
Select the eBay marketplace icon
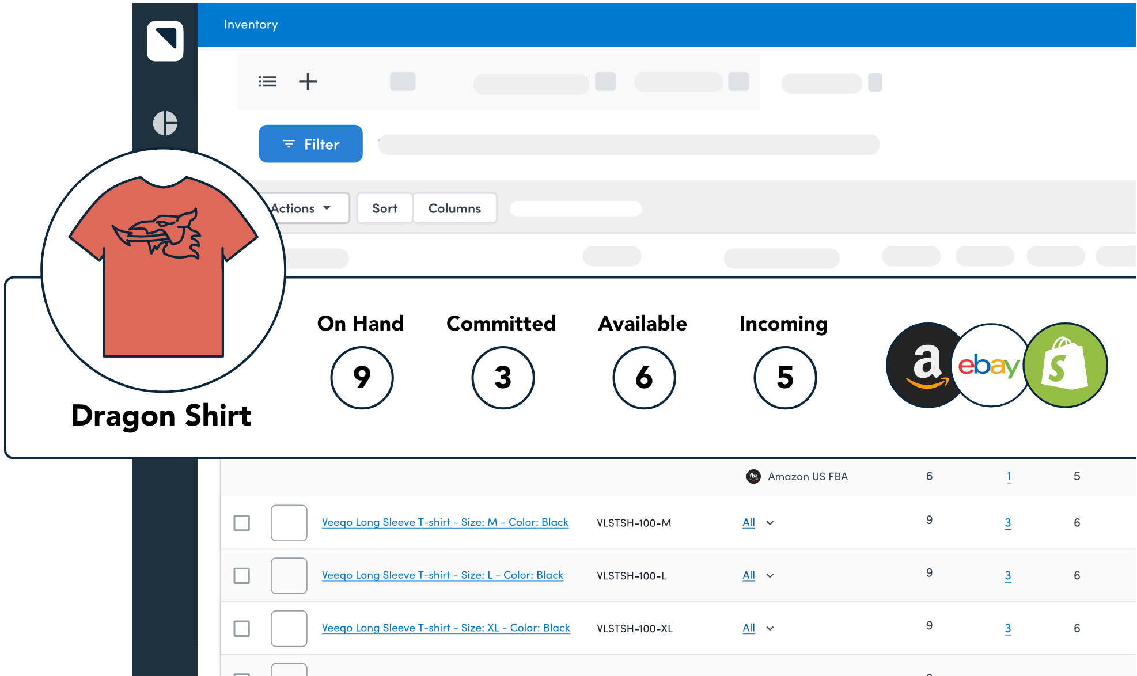[991, 365]
